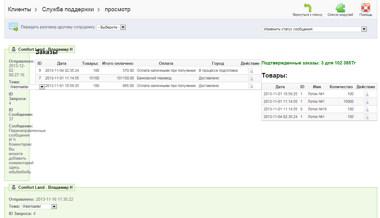This screenshot has width=380, height=218.
Task: View details icon for order 9
Action: click(x=251, y=71)
